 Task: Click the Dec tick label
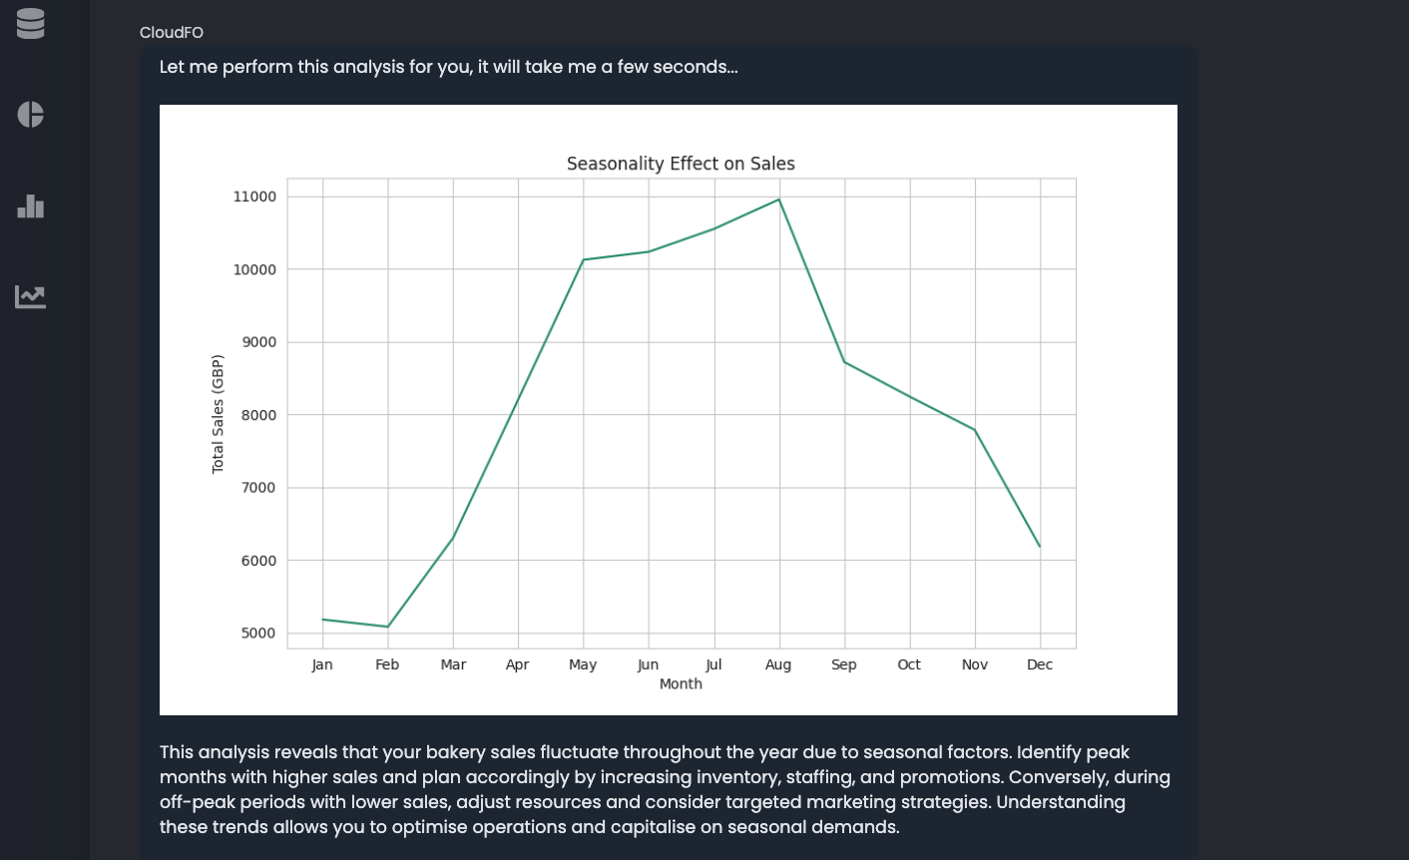coord(1039,664)
